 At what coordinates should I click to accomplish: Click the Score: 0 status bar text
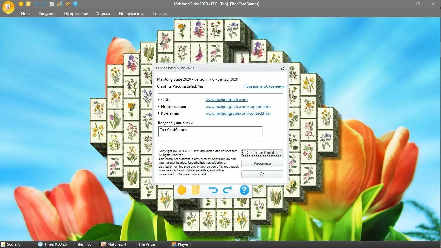[x=14, y=244]
